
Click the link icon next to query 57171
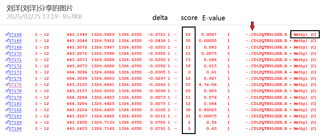pyautogui.click(x=7, y=60)
